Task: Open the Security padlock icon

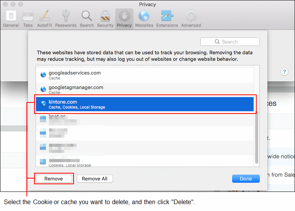Action: (105, 16)
